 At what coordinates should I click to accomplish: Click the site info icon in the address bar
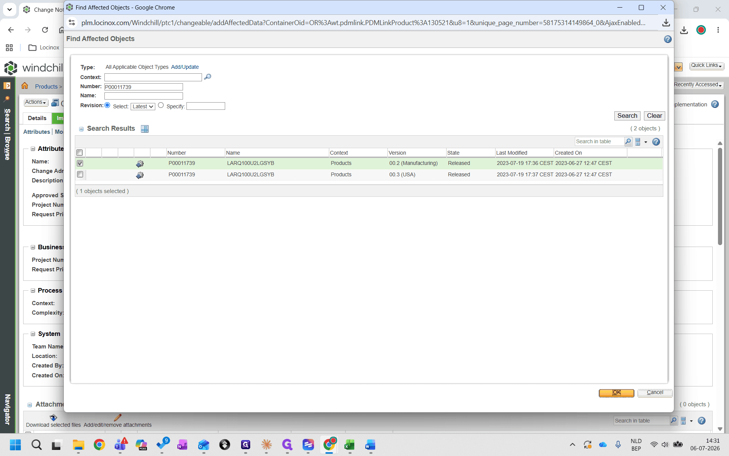point(72,23)
